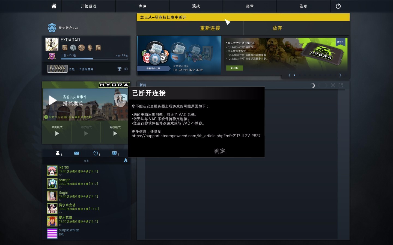Click the 新闻 news header

point(143,85)
